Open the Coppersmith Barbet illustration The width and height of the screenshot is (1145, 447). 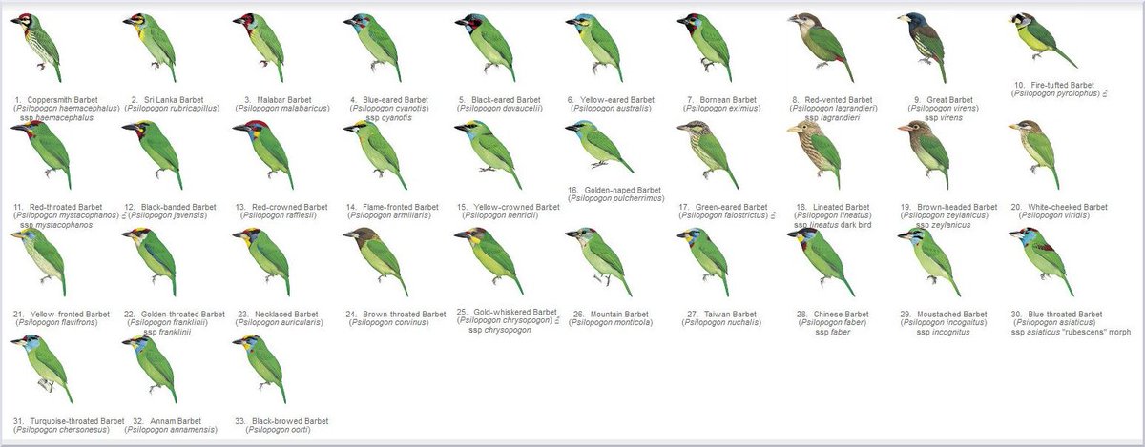tap(38, 48)
